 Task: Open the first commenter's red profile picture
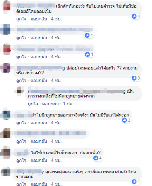tap(6, 6)
